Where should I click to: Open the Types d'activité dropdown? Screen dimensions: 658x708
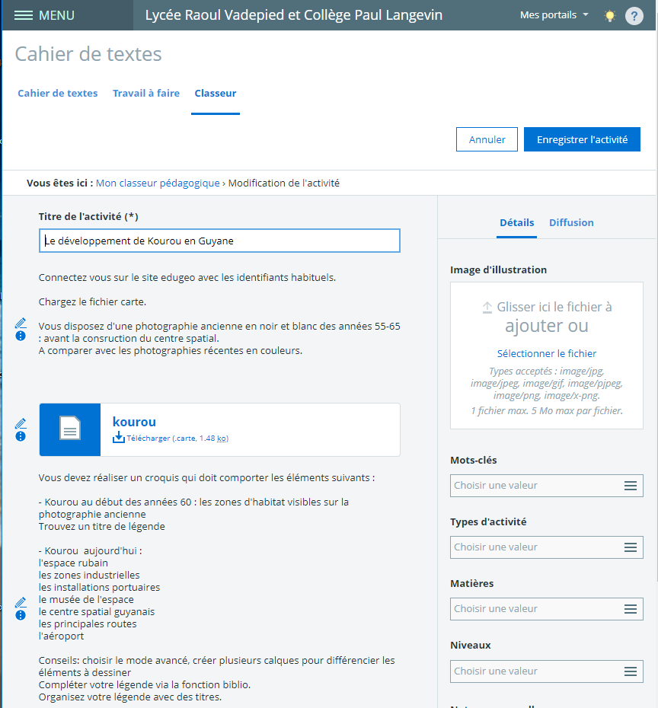coord(546,547)
